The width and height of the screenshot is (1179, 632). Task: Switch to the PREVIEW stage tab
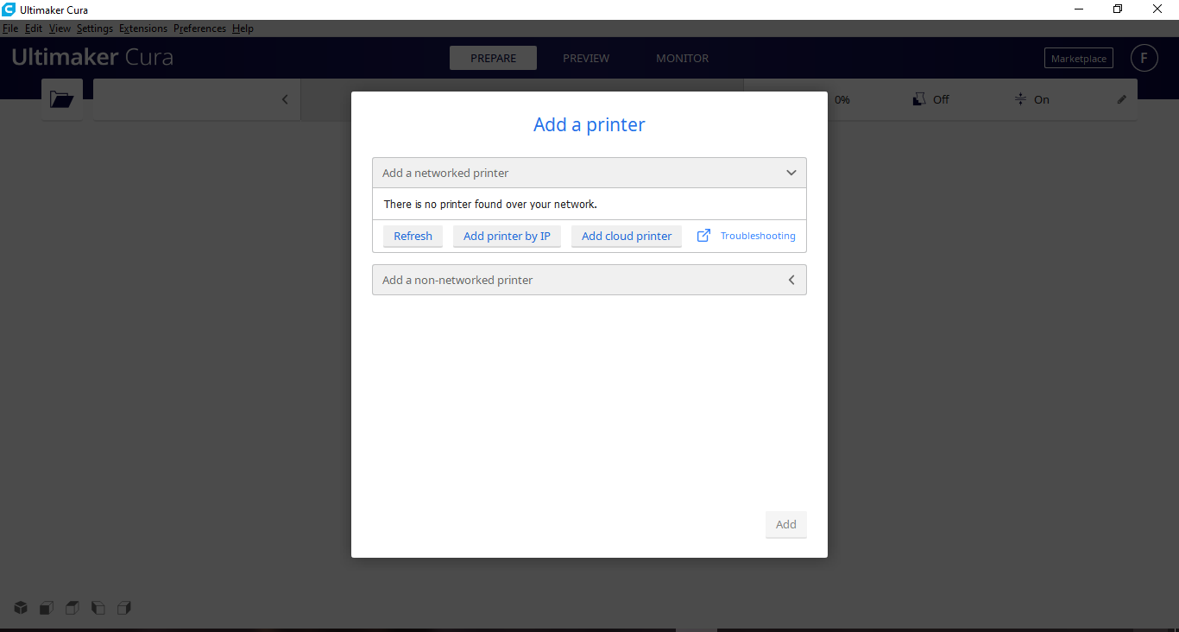click(586, 58)
